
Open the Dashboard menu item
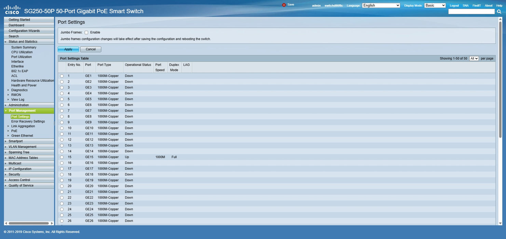coord(29,25)
